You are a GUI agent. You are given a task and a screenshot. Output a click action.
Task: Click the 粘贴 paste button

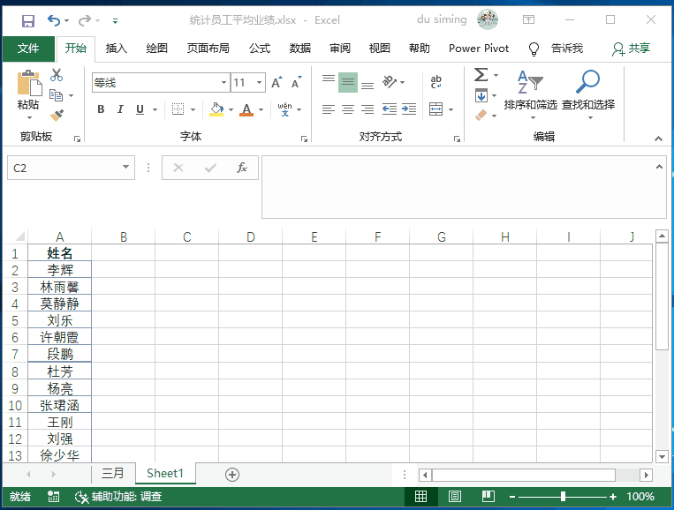(x=28, y=94)
